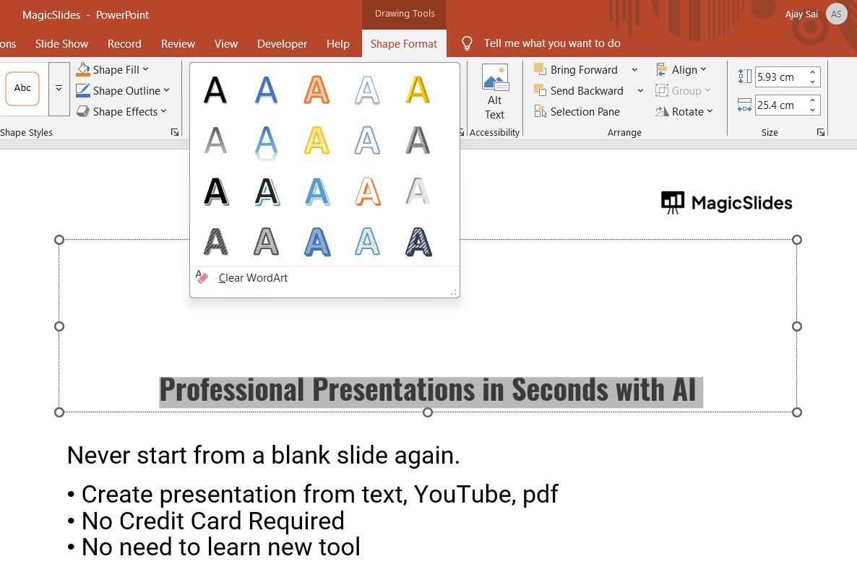Open the Ajay Sai account avatar
Viewport: 857px width, 564px height.
point(836,14)
